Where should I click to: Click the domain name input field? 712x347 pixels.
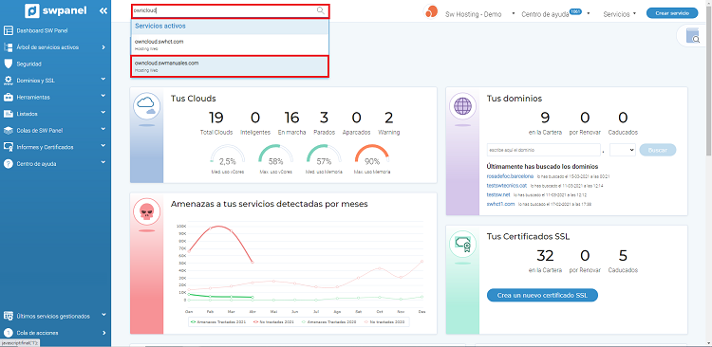[x=544, y=150]
